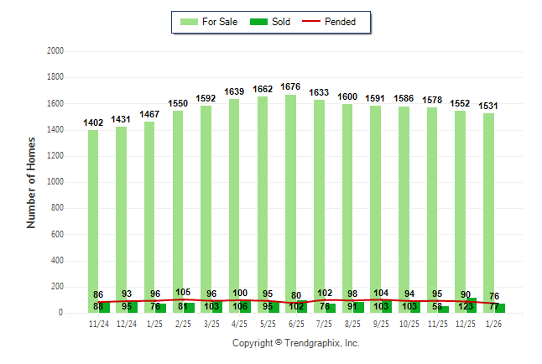Click the Number of Homes axis title

(32, 183)
